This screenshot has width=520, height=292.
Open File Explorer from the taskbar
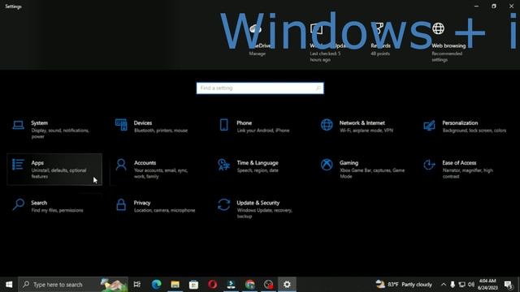click(x=175, y=285)
